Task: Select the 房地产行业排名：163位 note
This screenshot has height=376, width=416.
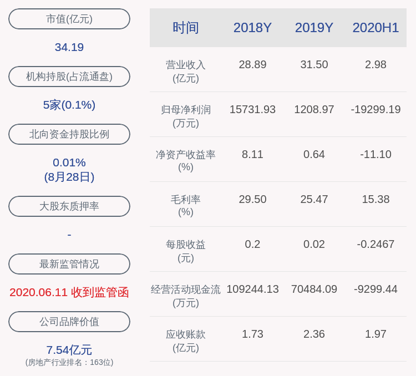Action: click(x=69, y=362)
